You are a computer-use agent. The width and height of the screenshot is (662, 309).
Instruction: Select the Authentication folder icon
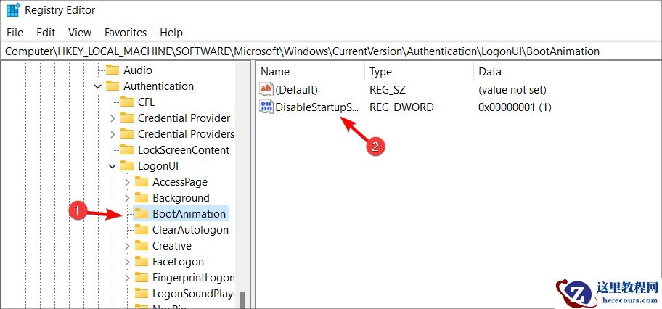point(113,86)
